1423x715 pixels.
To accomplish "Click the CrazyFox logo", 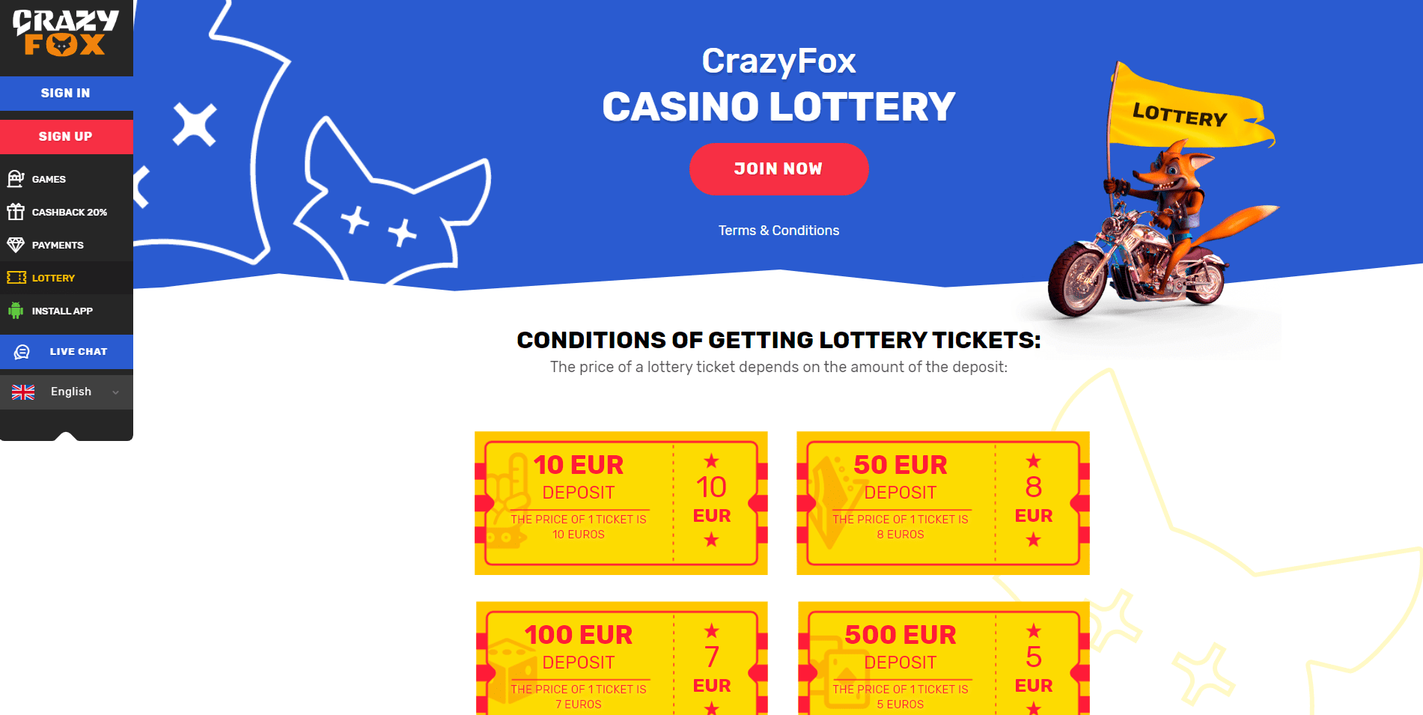I will click(66, 34).
